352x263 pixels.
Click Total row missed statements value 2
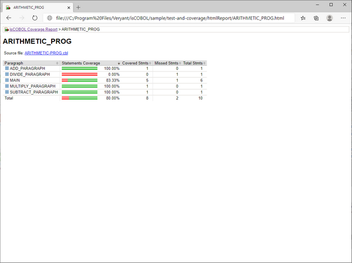pyautogui.click(x=177, y=98)
